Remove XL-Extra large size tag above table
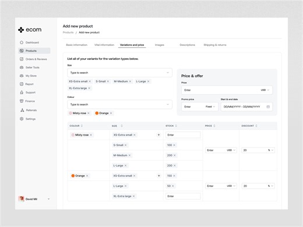The height and width of the screenshot is (227, 303). click(x=89, y=88)
